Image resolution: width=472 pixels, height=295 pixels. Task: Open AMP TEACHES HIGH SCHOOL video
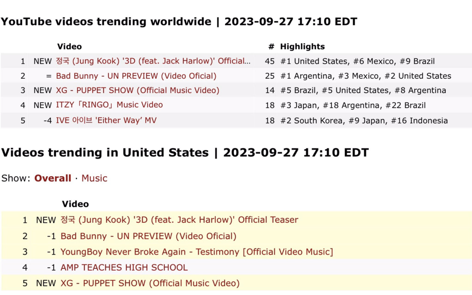[124, 267]
